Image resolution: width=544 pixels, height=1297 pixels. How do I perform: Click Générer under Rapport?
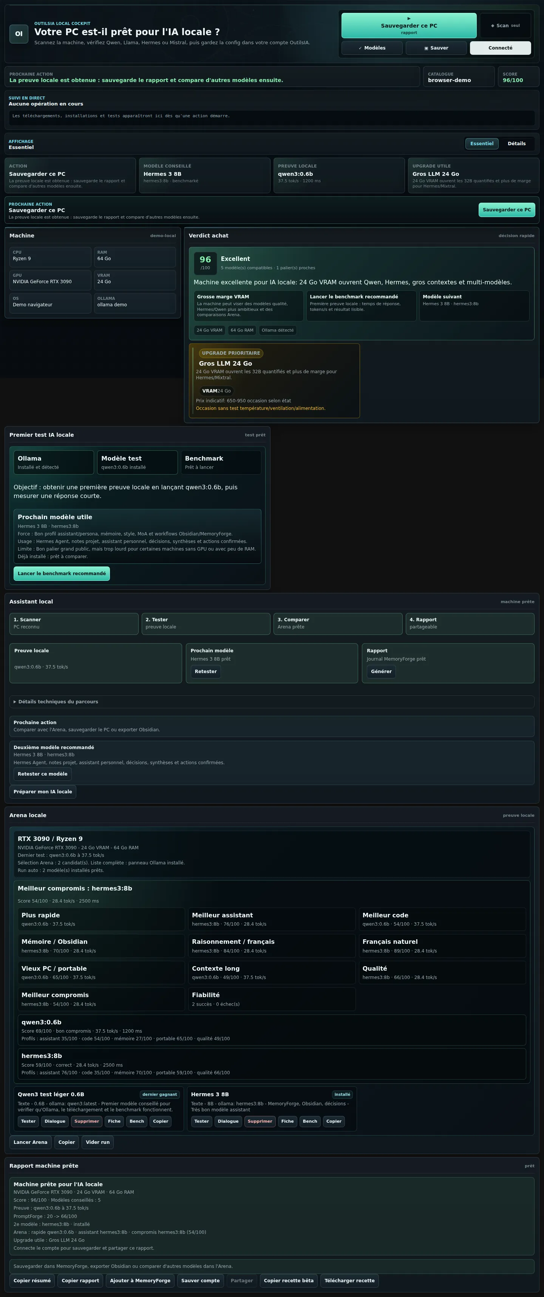381,671
